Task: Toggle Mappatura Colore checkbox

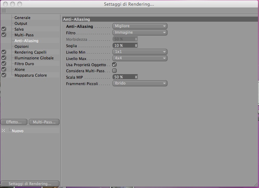Action: (x=4, y=75)
